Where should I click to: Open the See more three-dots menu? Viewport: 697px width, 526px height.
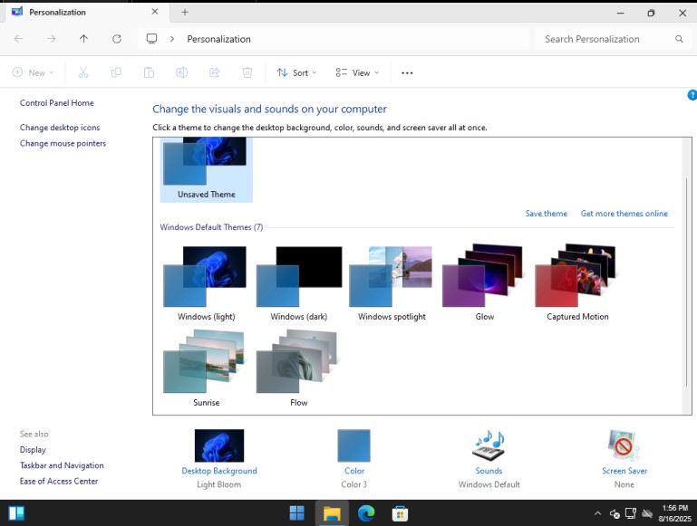(407, 72)
